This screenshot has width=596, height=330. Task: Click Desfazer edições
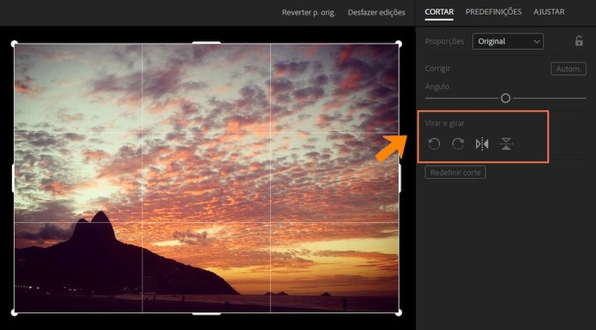pos(376,13)
